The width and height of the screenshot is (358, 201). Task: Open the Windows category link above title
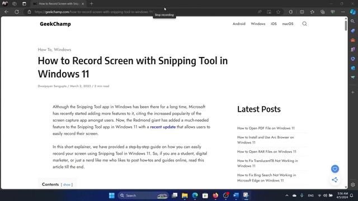coord(62,50)
